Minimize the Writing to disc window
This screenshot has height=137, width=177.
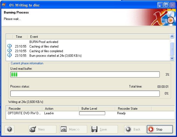(x=160, y=5)
